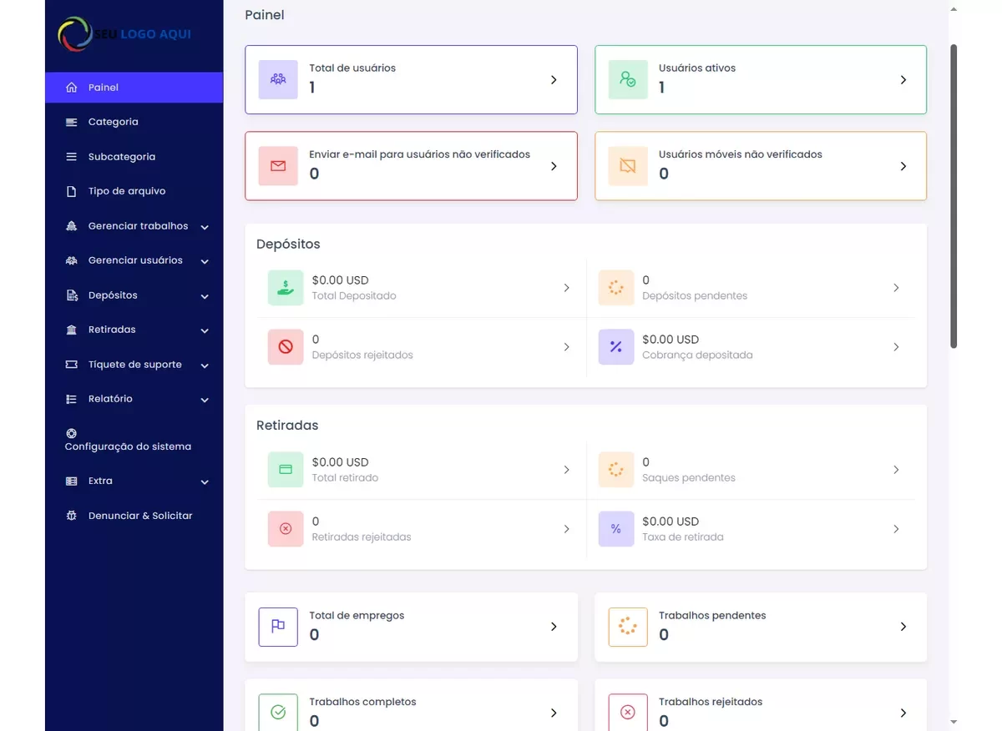1002x731 pixels.
Task: Click the Total de empregos flag icon
Action: click(x=278, y=627)
